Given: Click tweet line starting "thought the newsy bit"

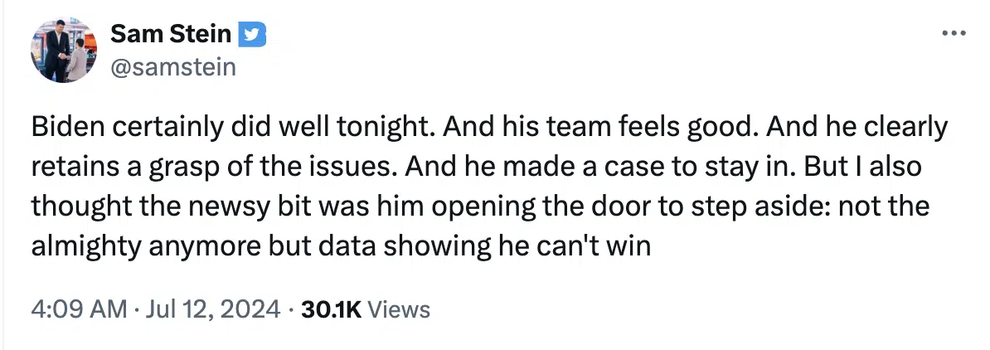Looking at the screenshot, I should click(x=480, y=206).
